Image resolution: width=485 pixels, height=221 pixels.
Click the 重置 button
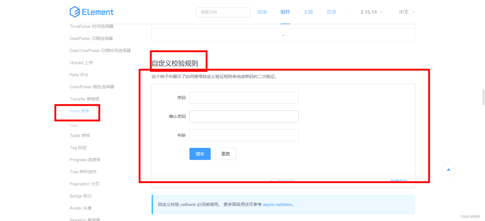point(226,154)
